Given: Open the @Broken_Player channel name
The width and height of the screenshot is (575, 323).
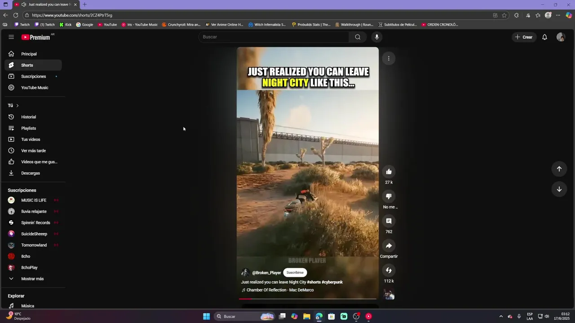Looking at the screenshot, I should click(266, 273).
